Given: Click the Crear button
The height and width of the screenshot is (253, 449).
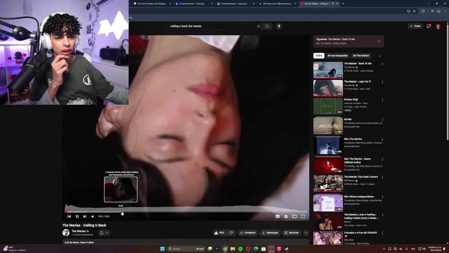Looking at the screenshot, I should (415, 26).
